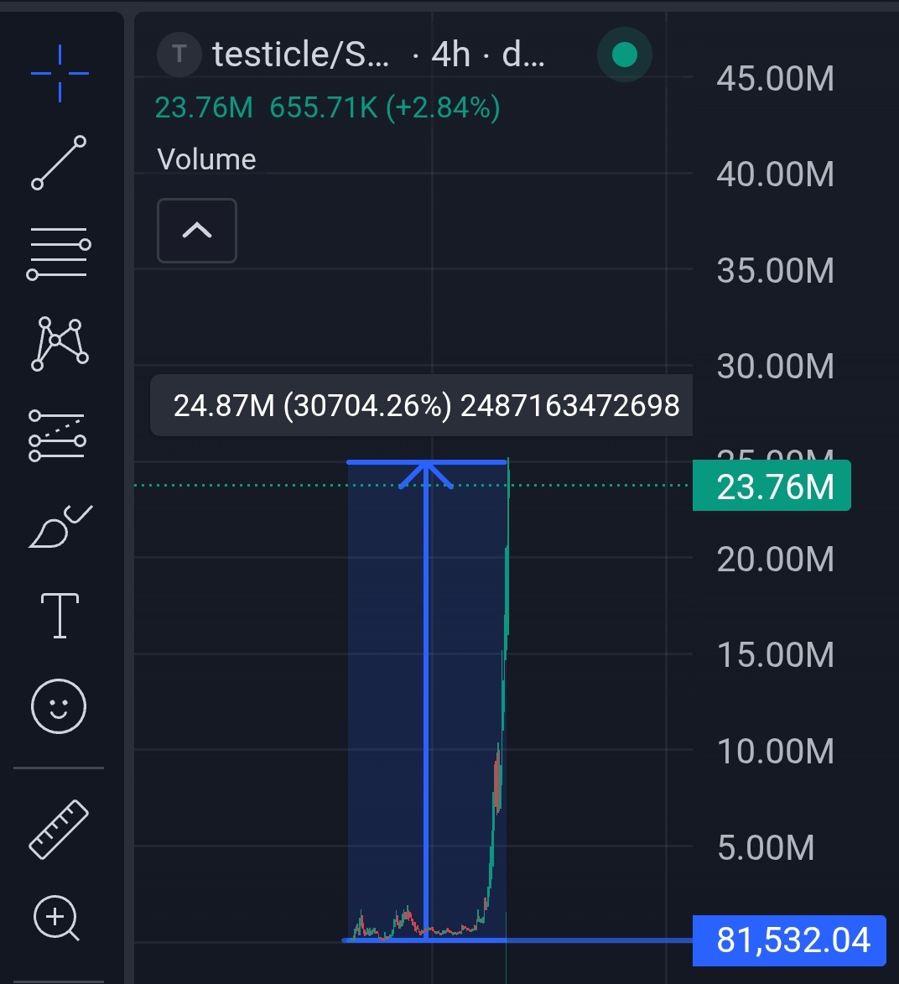This screenshot has height=984, width=899.
Task: Select the crosshair cursor tool
Action: [60, 74]
